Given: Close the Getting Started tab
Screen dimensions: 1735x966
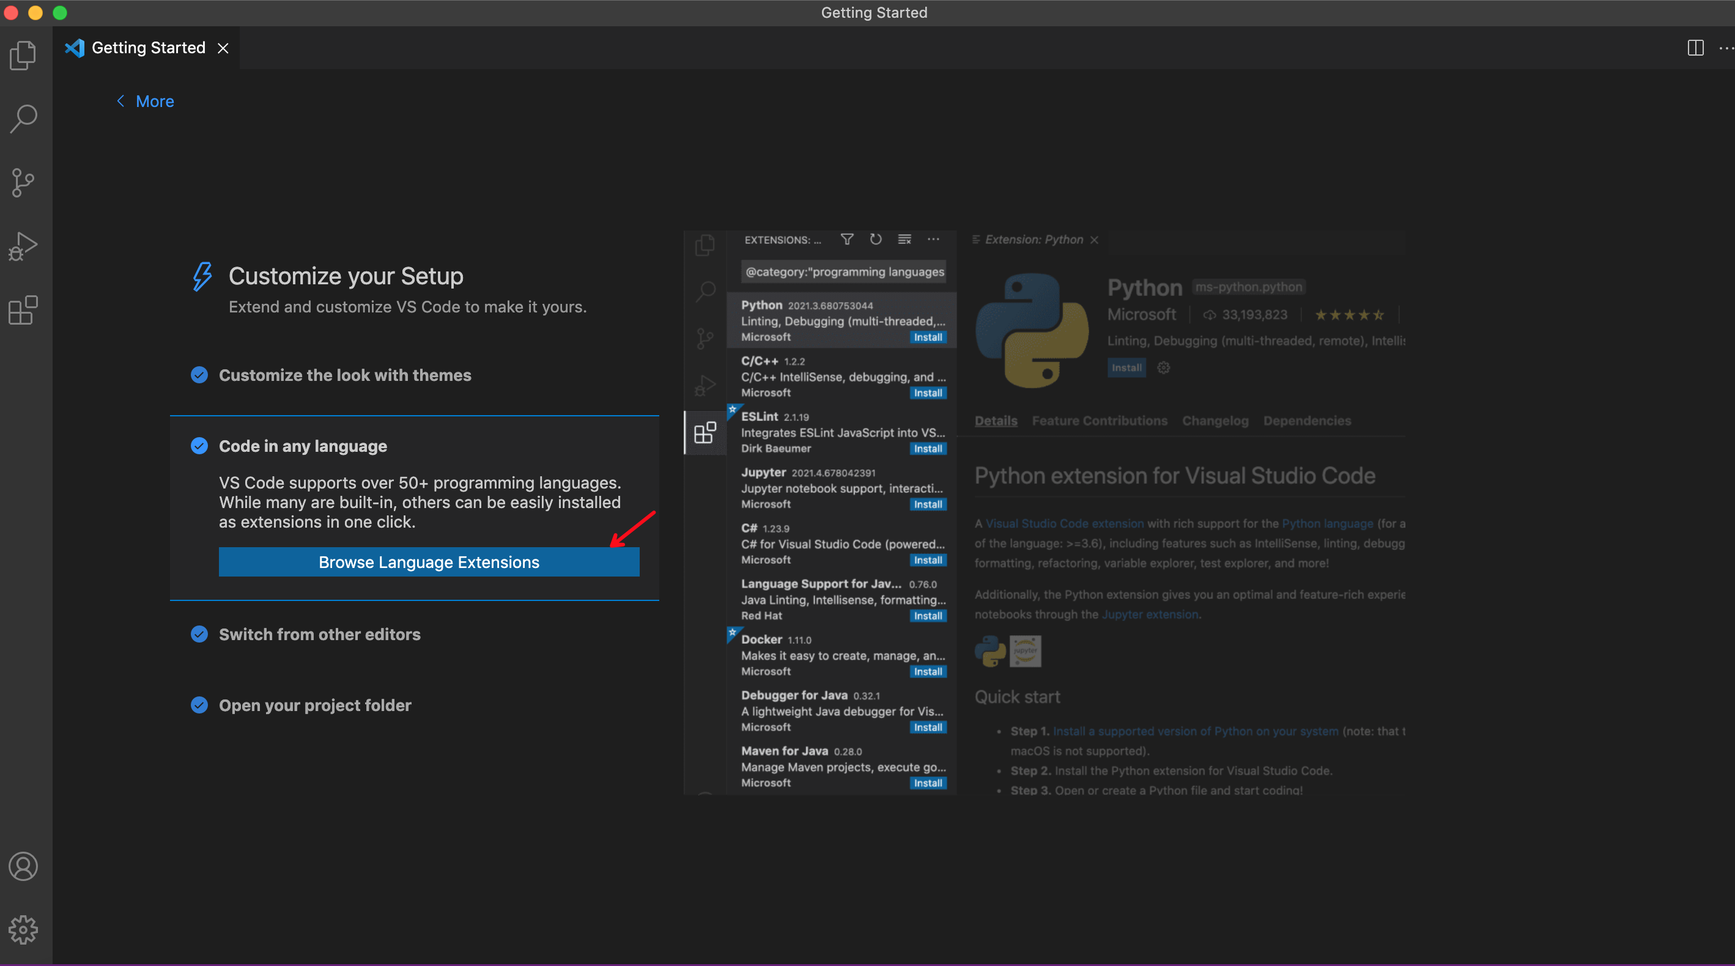Looking at the screenshot, I should [223, 48].
